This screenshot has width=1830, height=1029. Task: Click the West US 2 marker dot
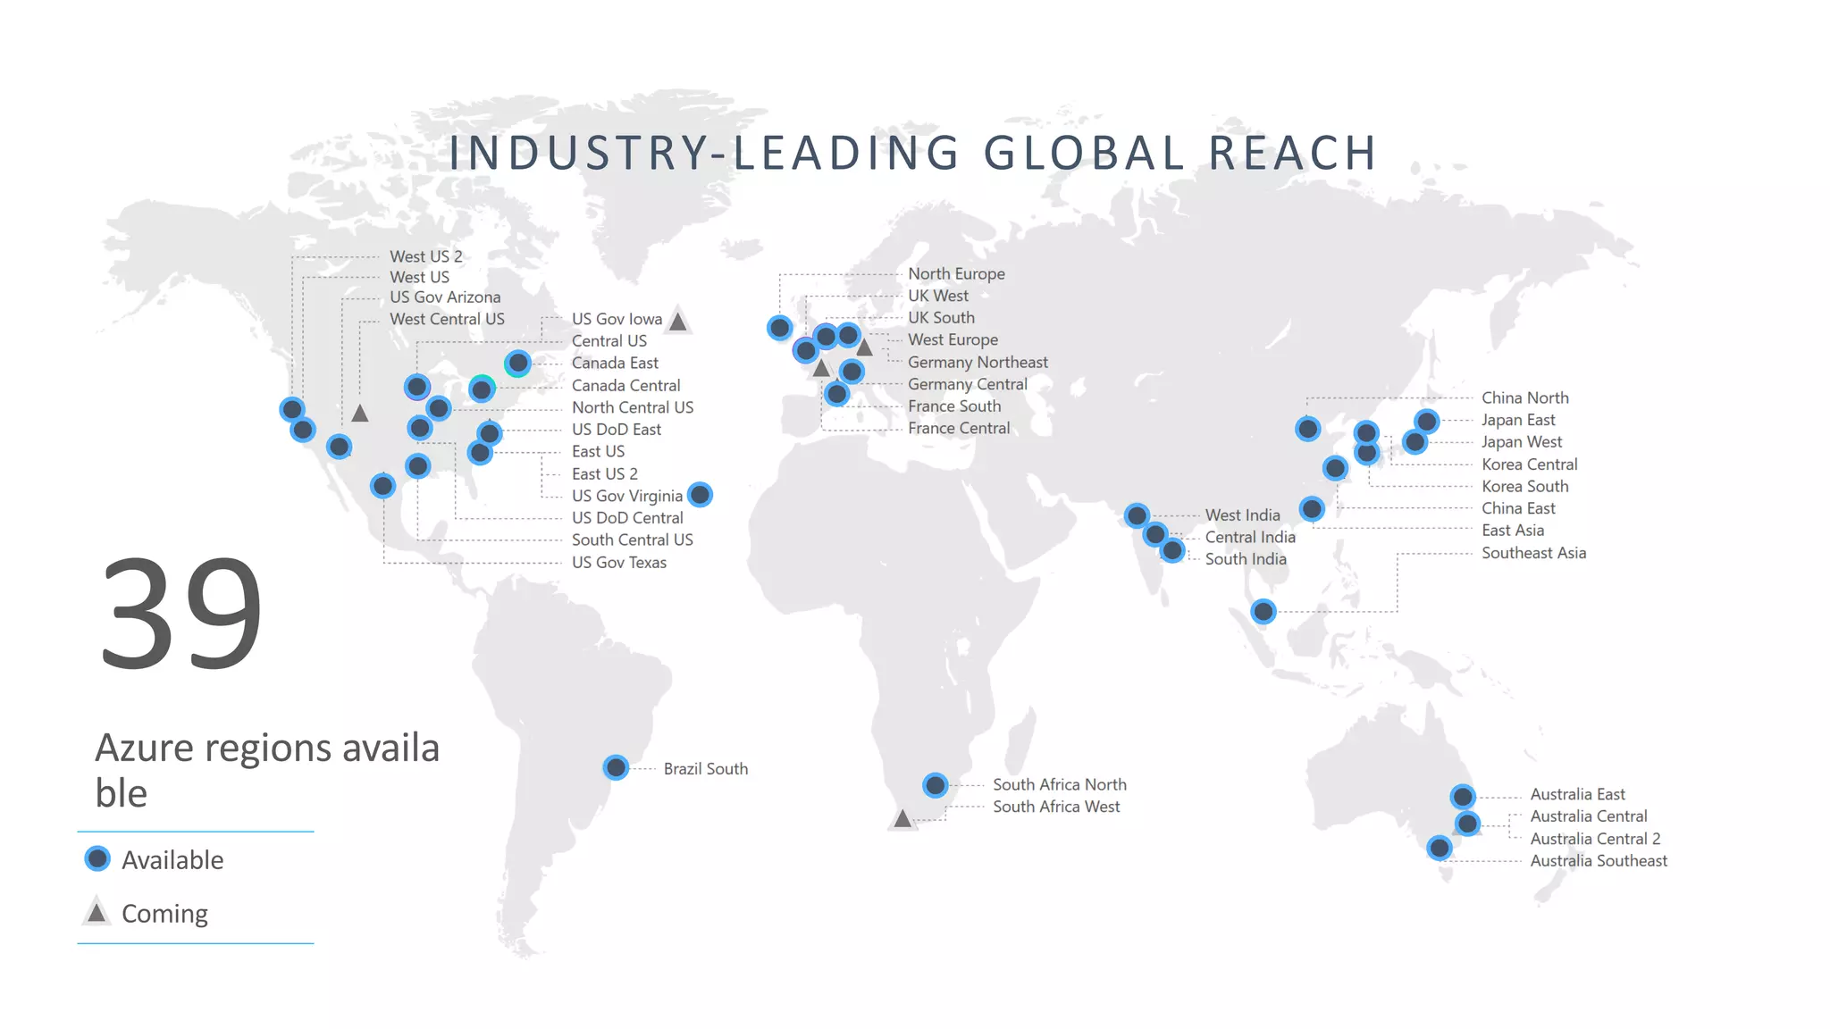[x=292, y=409]
